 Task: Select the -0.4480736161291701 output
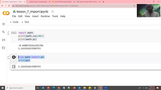click(31, 45)
